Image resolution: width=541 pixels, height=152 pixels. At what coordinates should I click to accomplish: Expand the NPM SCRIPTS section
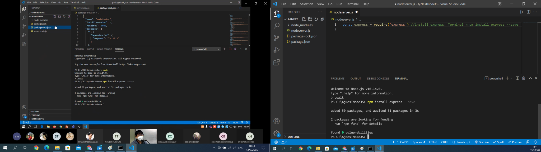[x=38, y=119]
